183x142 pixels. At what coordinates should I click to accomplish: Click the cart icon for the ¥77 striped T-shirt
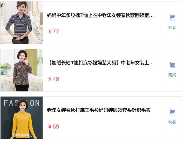172,18
